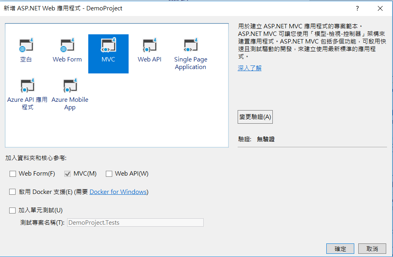Close the new ASP.NET project dialog
The image size is (393, 257).
379,8
